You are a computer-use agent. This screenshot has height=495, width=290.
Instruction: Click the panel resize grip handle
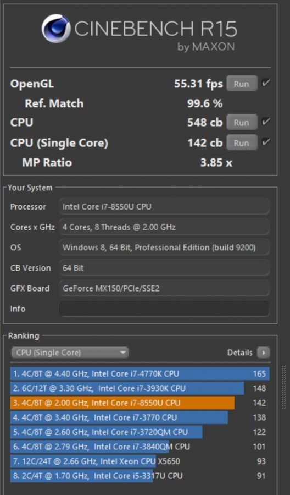coord(283,387)
